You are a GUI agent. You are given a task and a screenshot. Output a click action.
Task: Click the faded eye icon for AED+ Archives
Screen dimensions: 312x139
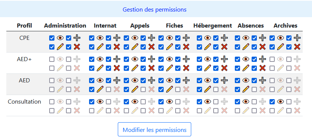pos(280,59)
